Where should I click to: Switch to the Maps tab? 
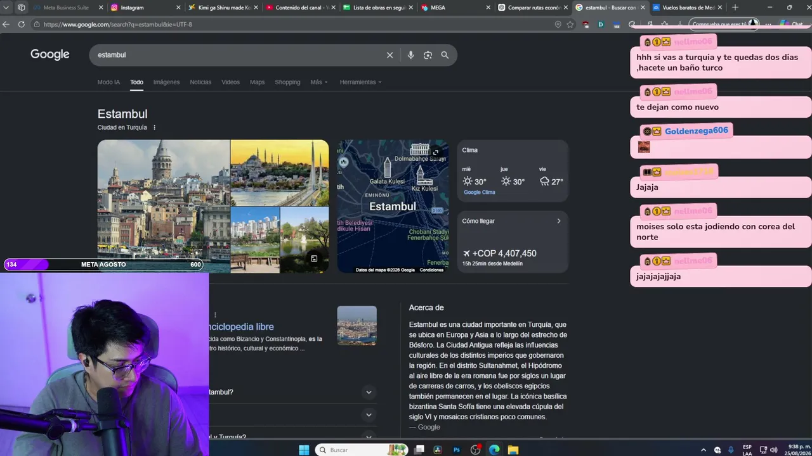tap(257, 82)
